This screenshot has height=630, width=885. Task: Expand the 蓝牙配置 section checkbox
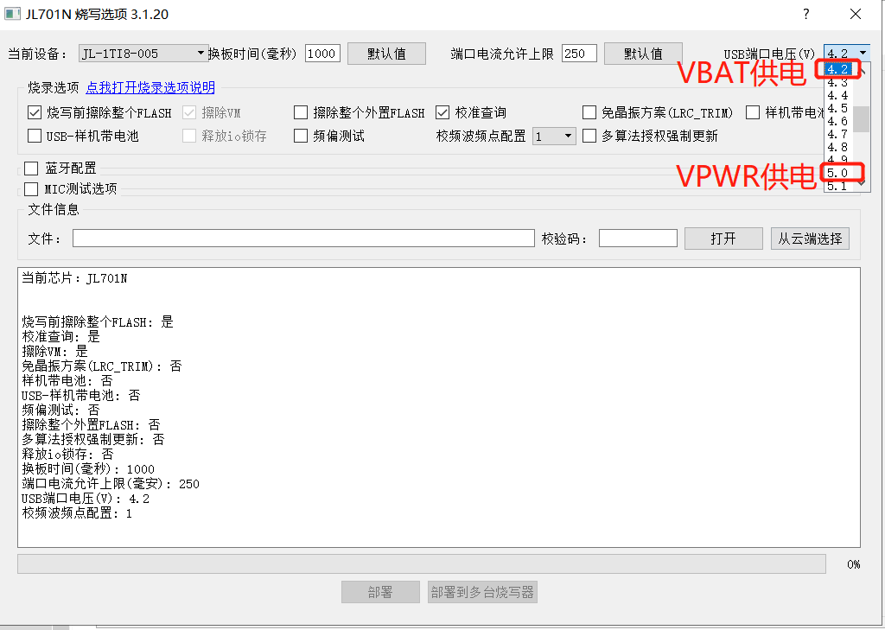31,169
